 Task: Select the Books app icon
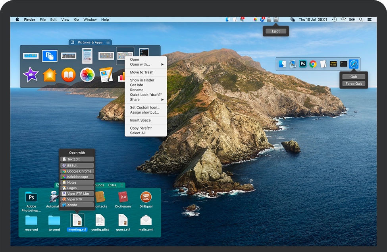tap(69, 75)
